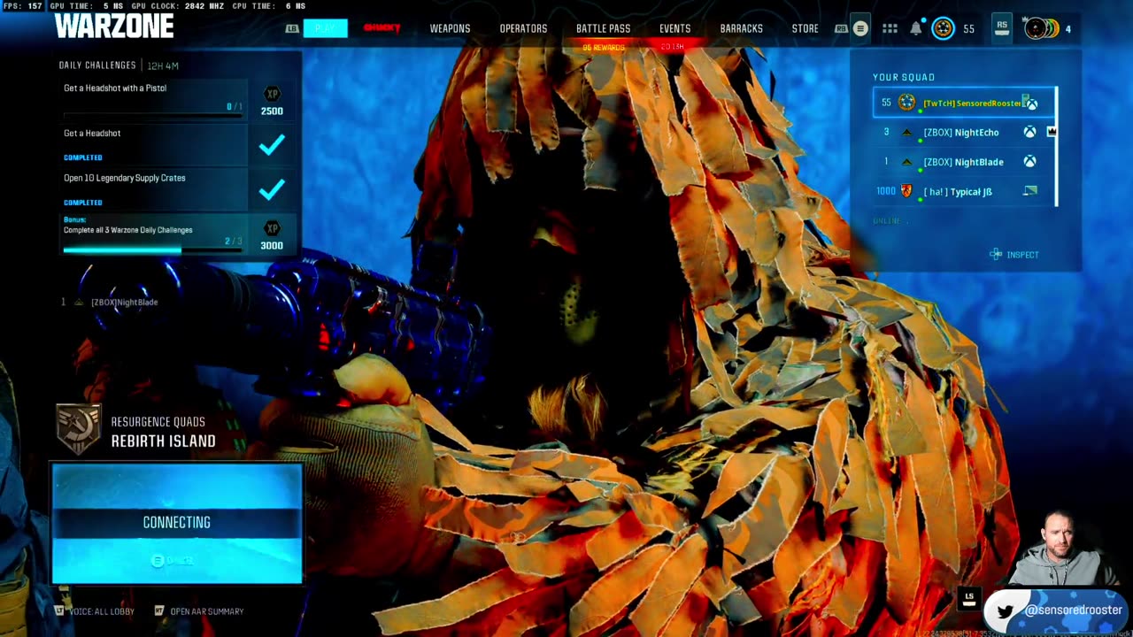Select the [ZBOX] NightBlade squad member

965,162
